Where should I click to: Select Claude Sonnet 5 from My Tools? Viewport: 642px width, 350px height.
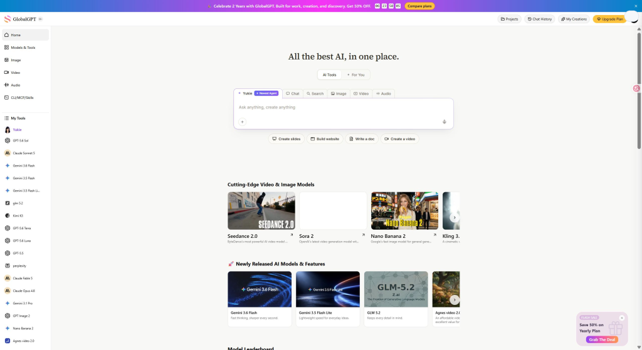coord(25,153)
